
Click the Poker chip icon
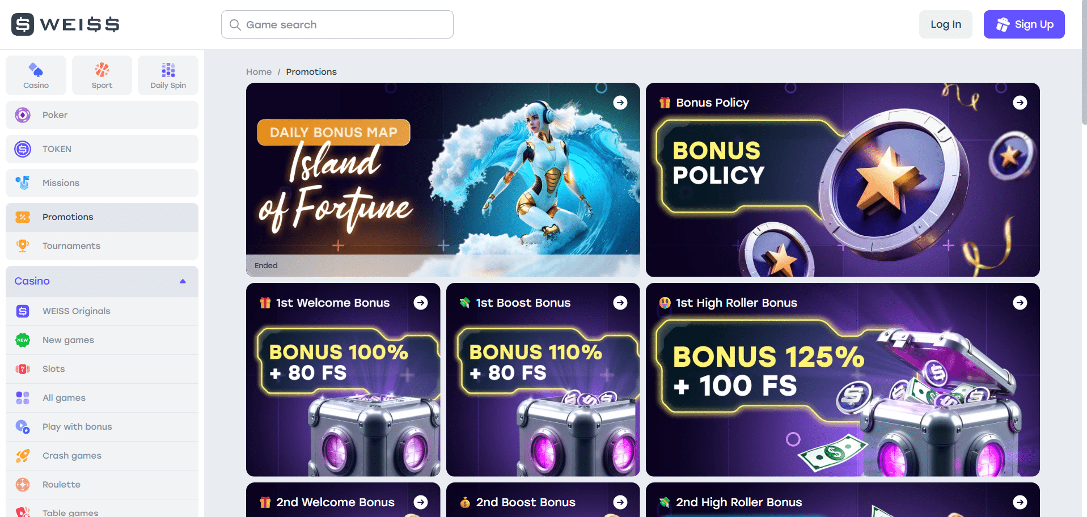tap(23, 115)
